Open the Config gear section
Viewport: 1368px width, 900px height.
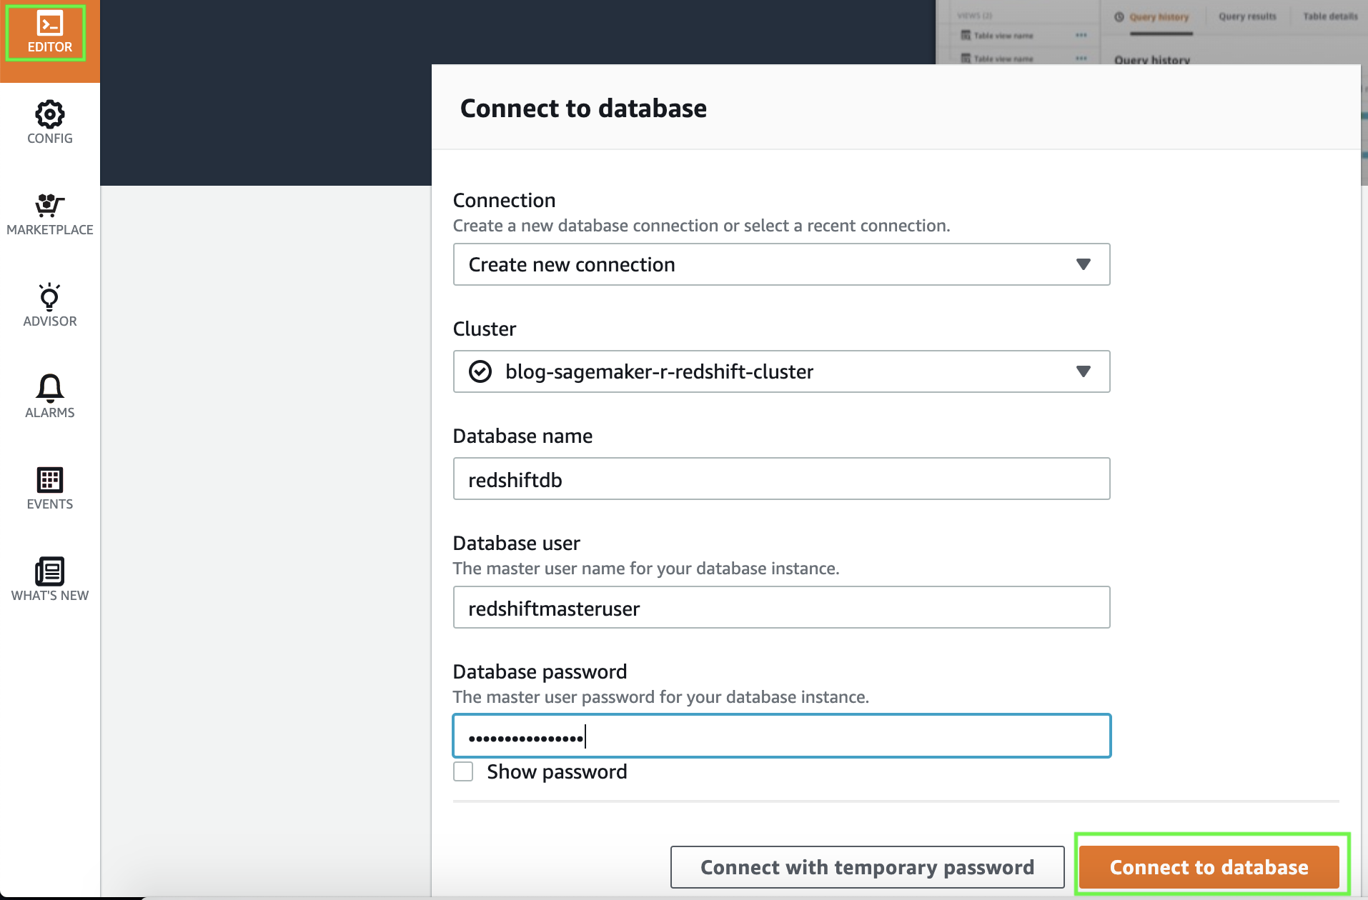[49, 123]
